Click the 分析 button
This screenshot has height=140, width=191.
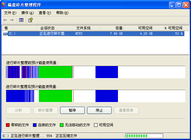coord(19,110)
